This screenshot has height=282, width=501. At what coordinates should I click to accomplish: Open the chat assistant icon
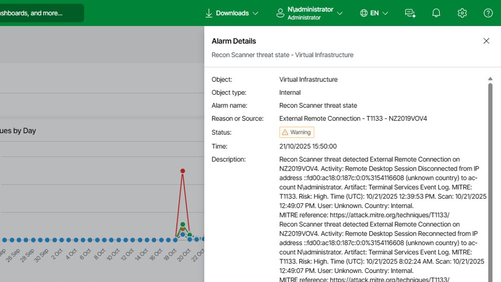410,13
